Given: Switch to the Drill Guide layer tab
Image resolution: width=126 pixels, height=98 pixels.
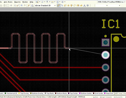Looking at the screenshot, I should click(x=98, y=93).
